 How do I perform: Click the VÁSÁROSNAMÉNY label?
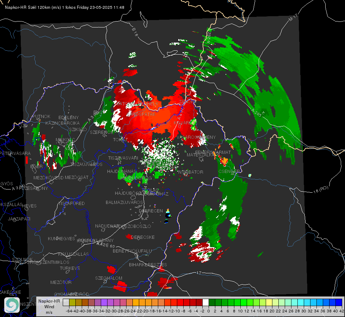pos(196,137)
